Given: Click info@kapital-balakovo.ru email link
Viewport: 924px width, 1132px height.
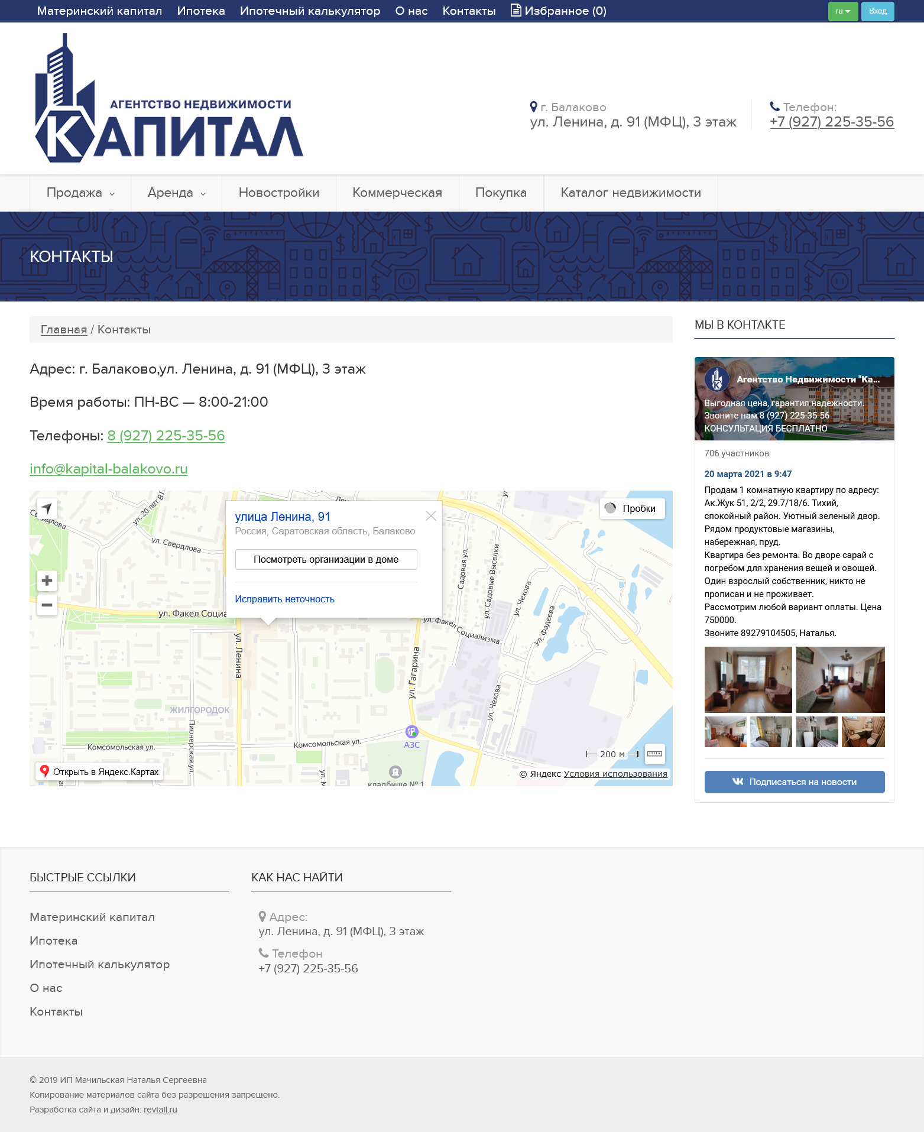Looking at the screenshot, I should (109, 469).
